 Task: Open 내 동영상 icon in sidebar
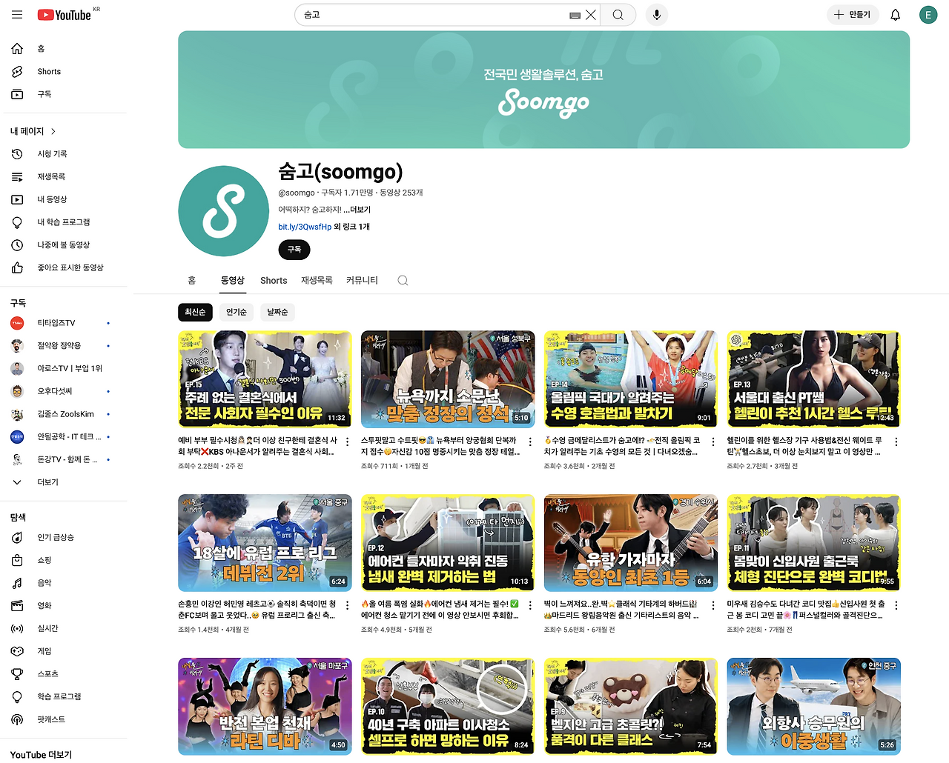(x=17, y=199)
